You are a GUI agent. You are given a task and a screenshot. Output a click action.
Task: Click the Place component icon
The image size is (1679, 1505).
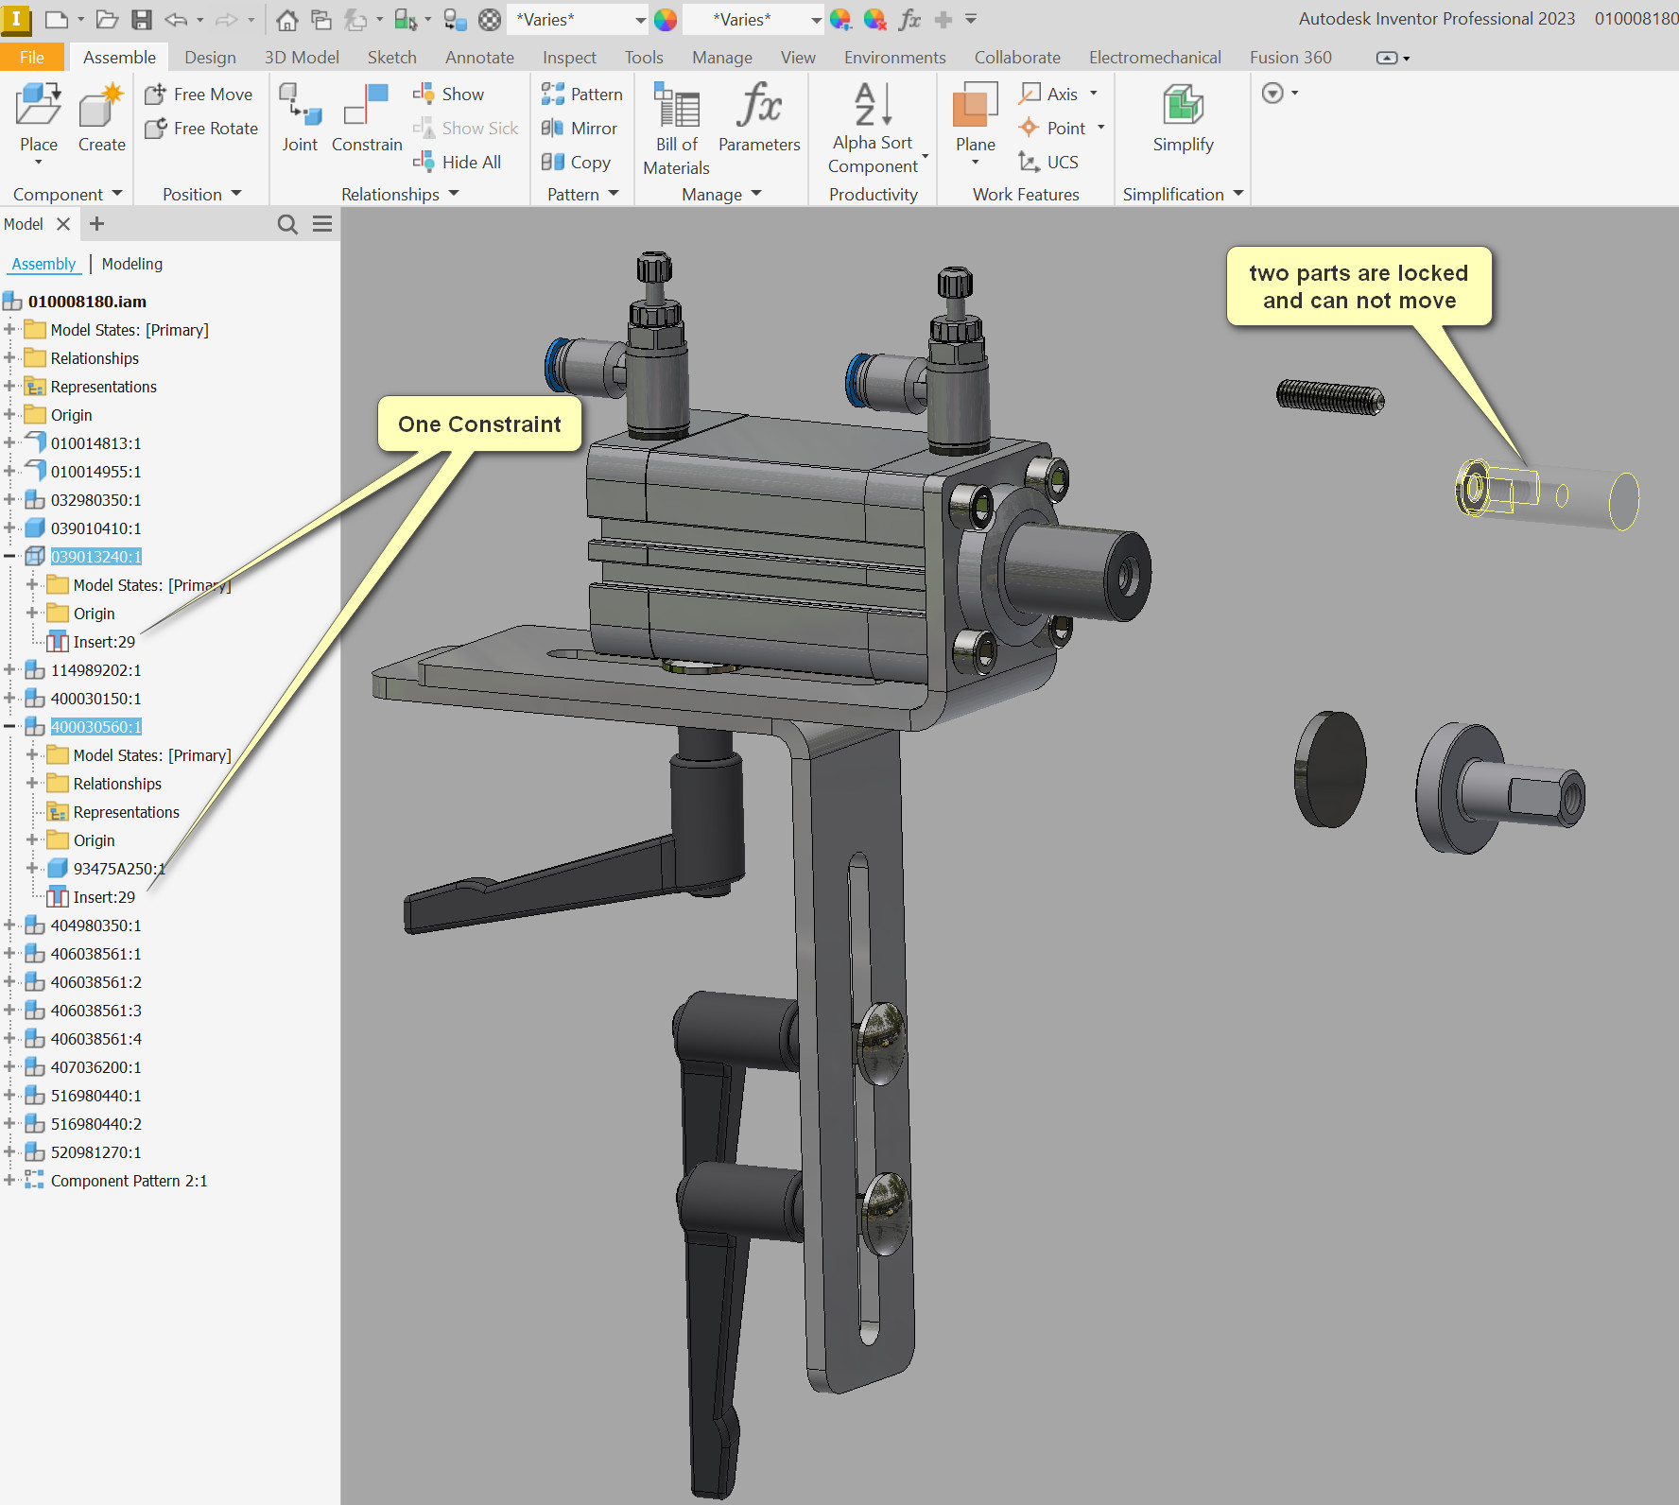click(38, 106)
